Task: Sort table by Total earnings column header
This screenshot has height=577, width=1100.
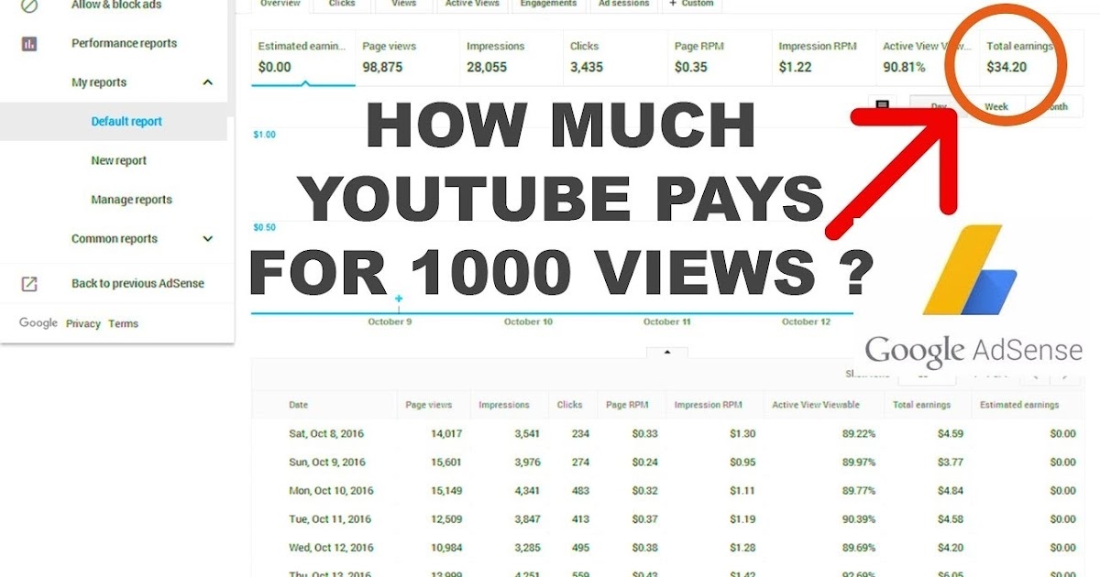Action: 922,405
